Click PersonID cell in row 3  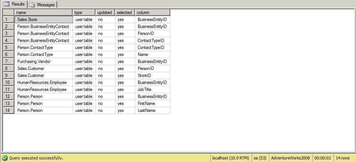click(152, 34)
